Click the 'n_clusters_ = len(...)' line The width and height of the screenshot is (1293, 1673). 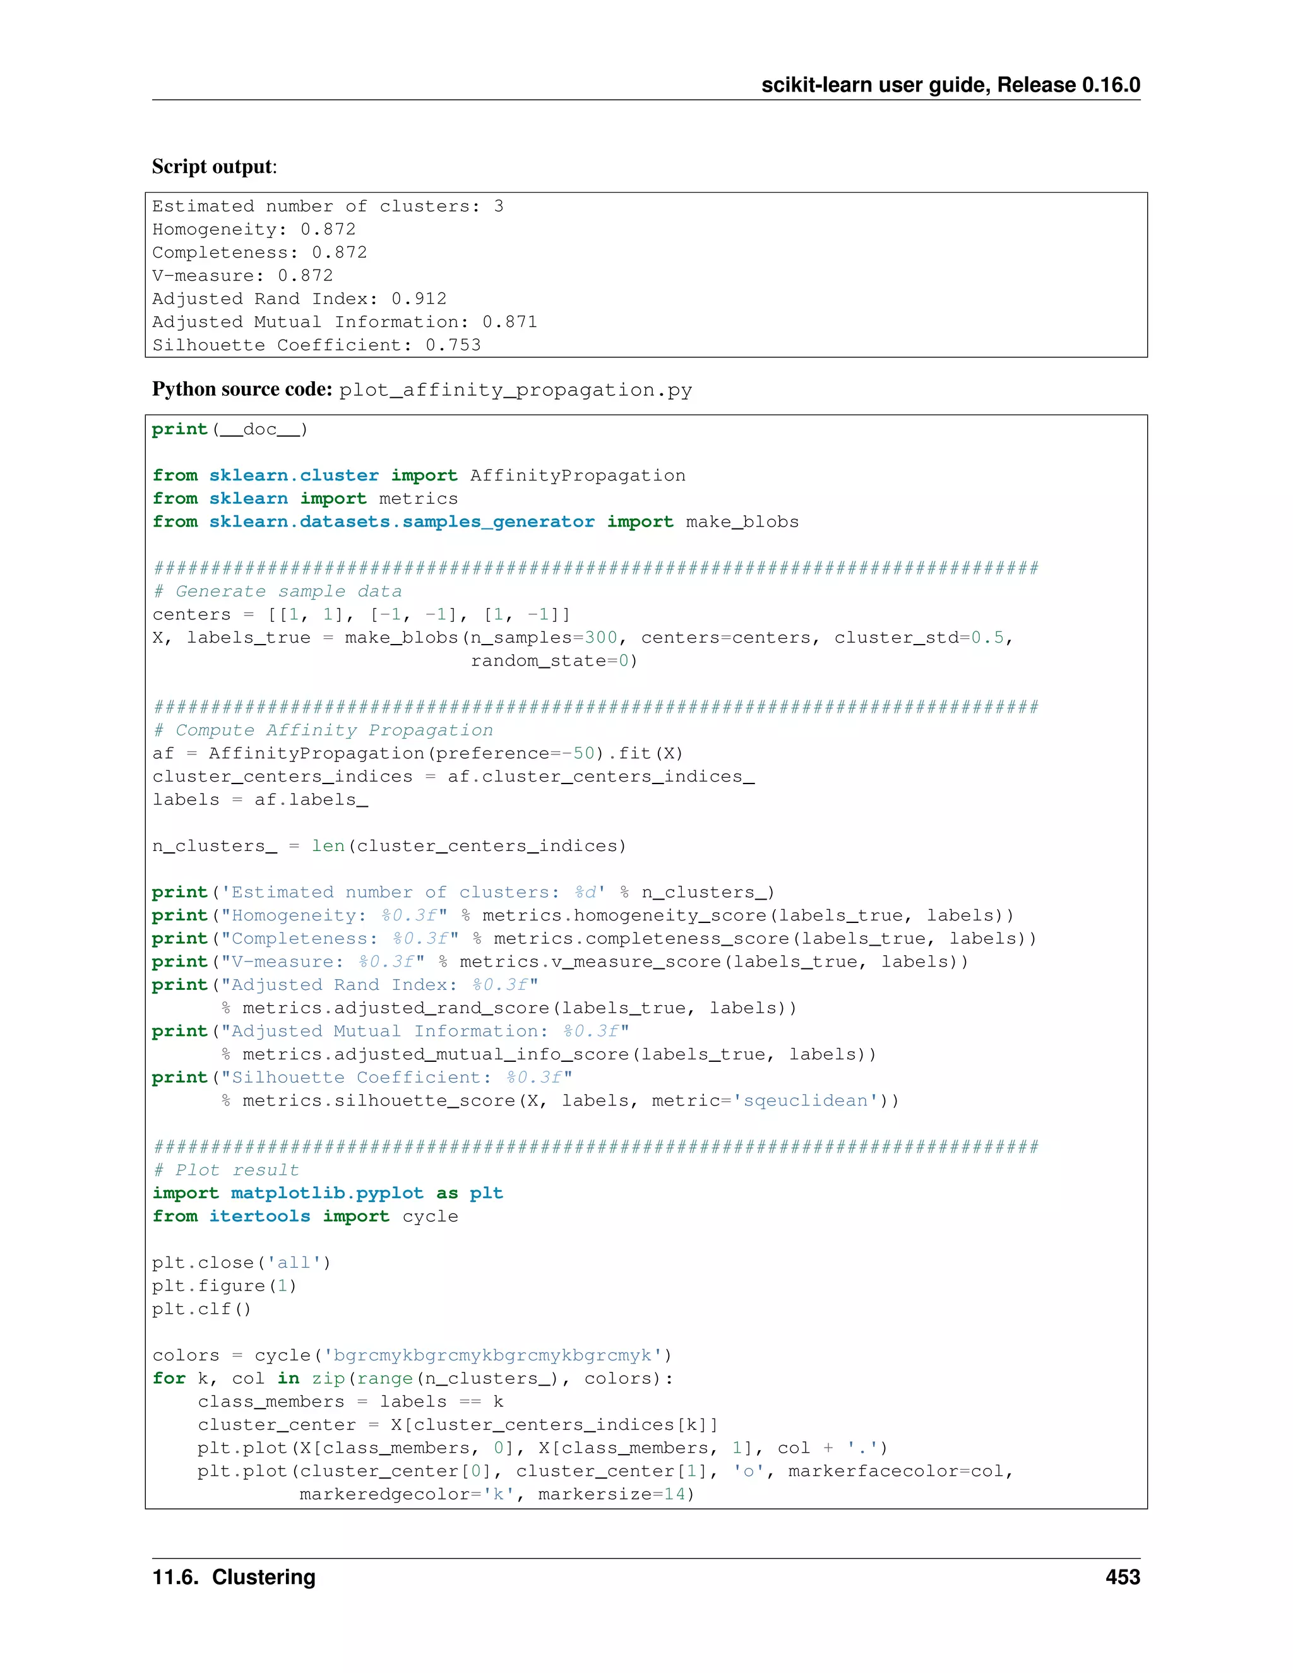click(389, 846)
